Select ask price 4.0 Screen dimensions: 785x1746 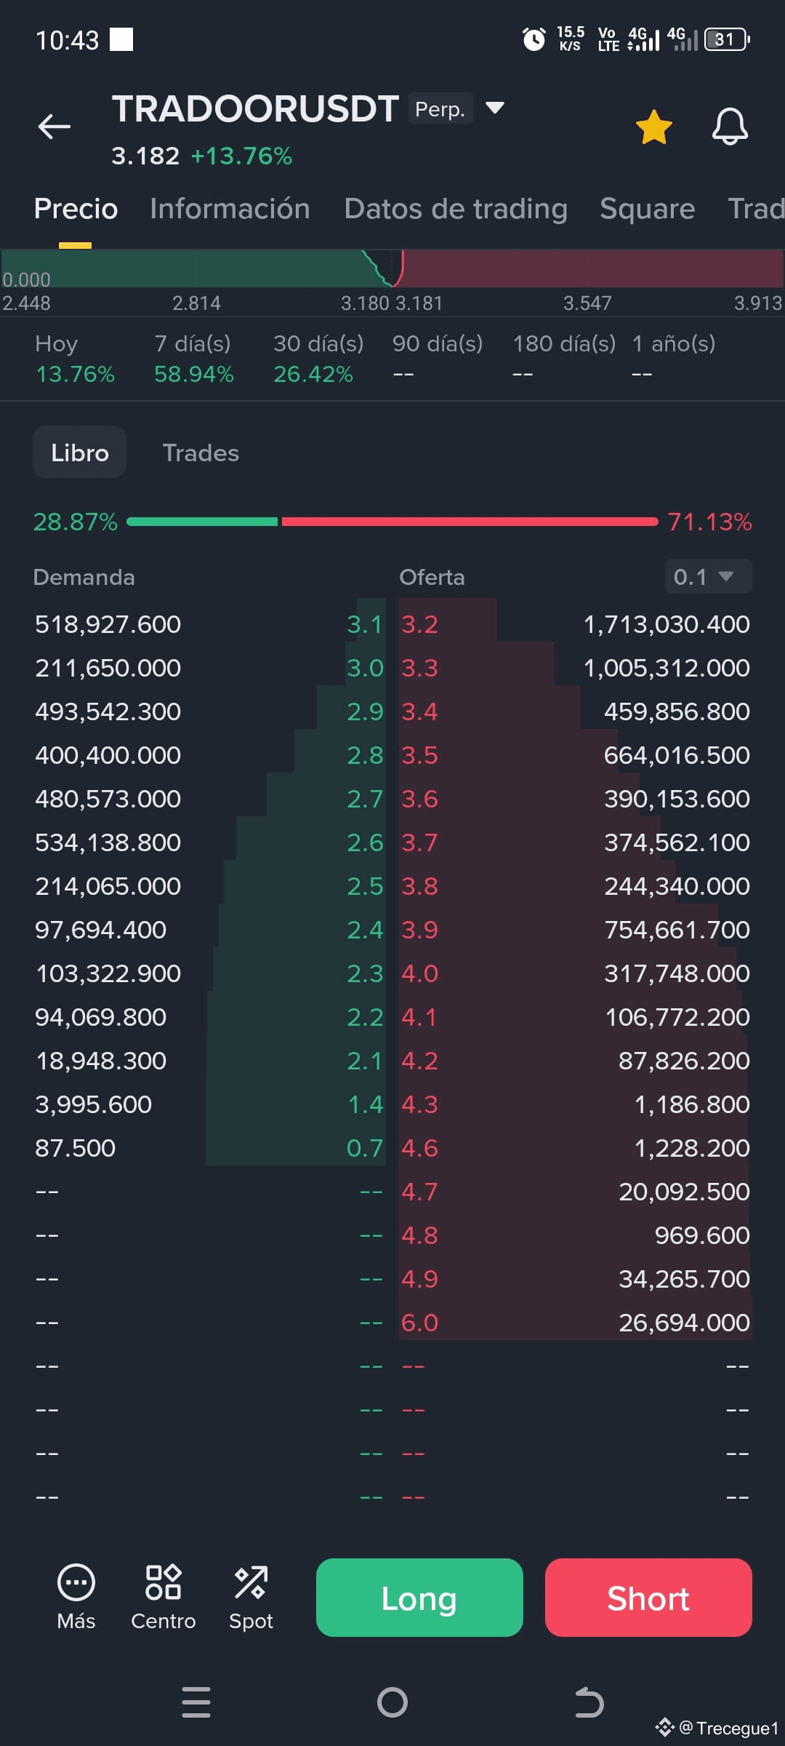coord(419,973)
